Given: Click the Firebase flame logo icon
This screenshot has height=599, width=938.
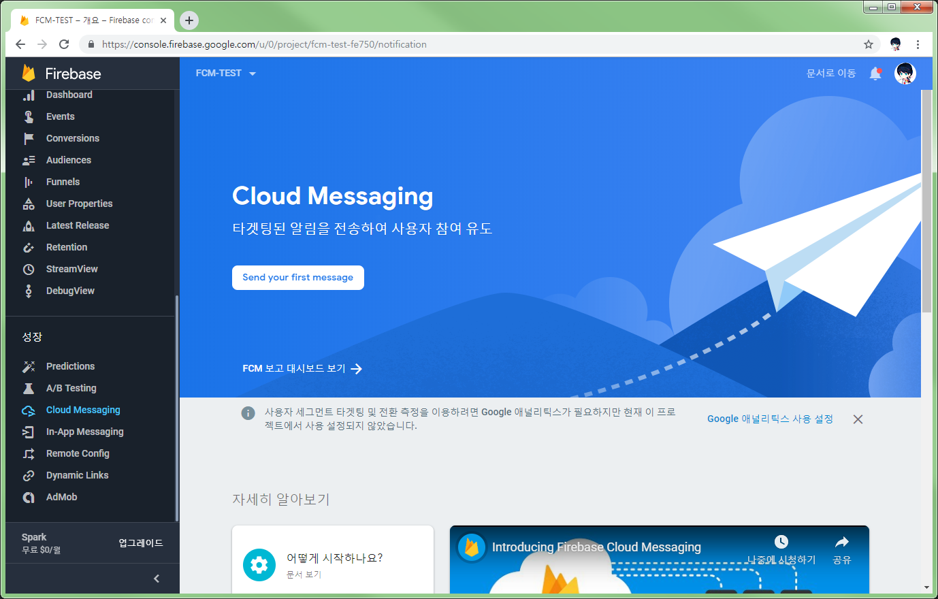Looking at the screenshot, I should pyautogui.click(x=29, y=73).
